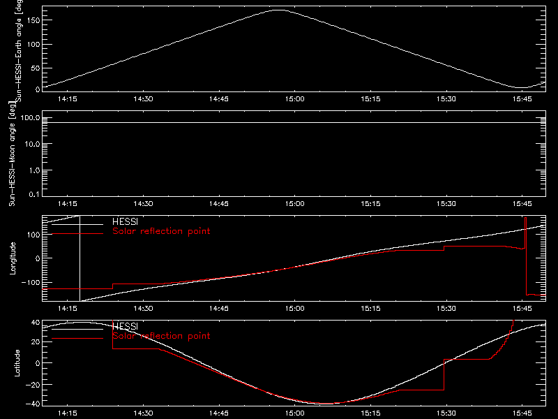Click the red legend line sample in Longitude plot
Viewport: 558px width, 419px height.
(x=77, y=234)
